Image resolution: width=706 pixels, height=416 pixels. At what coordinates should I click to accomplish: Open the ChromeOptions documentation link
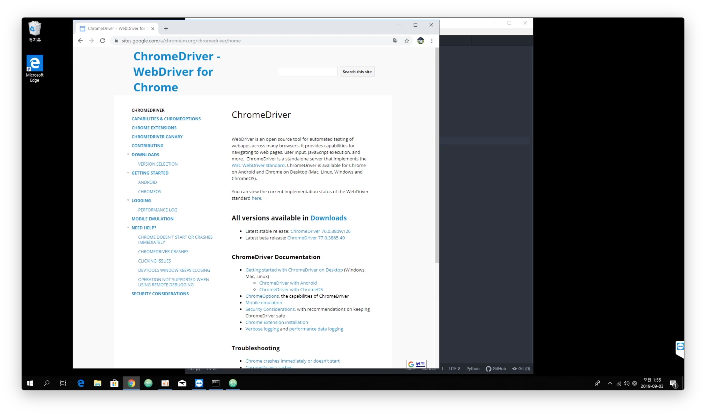pyautogui.click(x=262, y=296)
